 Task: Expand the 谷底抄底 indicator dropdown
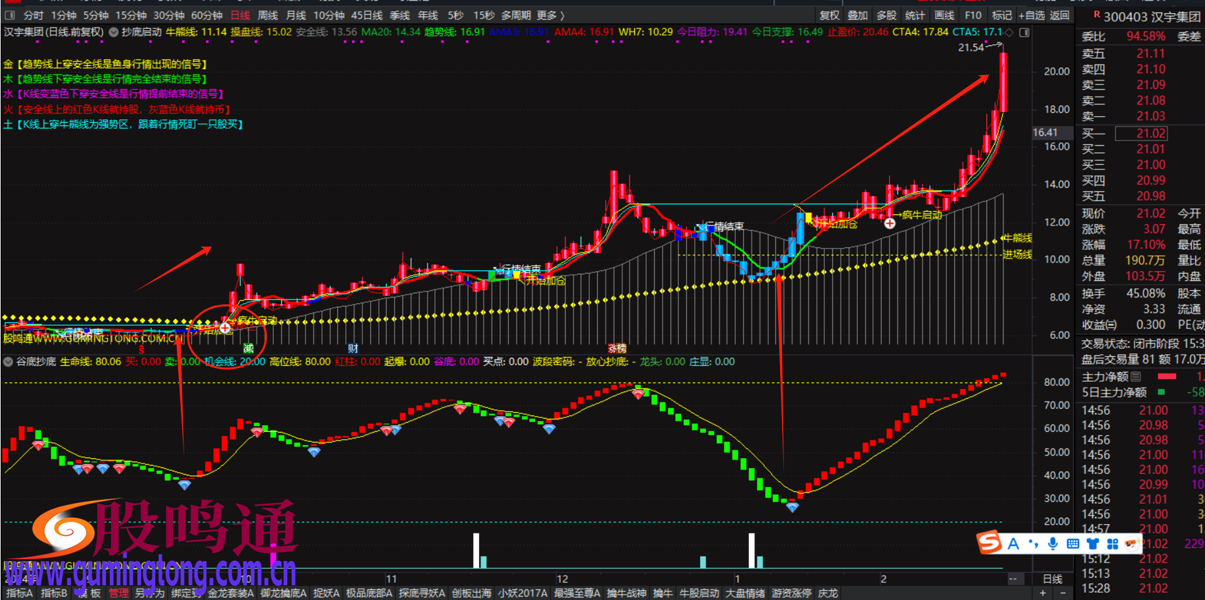8,362
